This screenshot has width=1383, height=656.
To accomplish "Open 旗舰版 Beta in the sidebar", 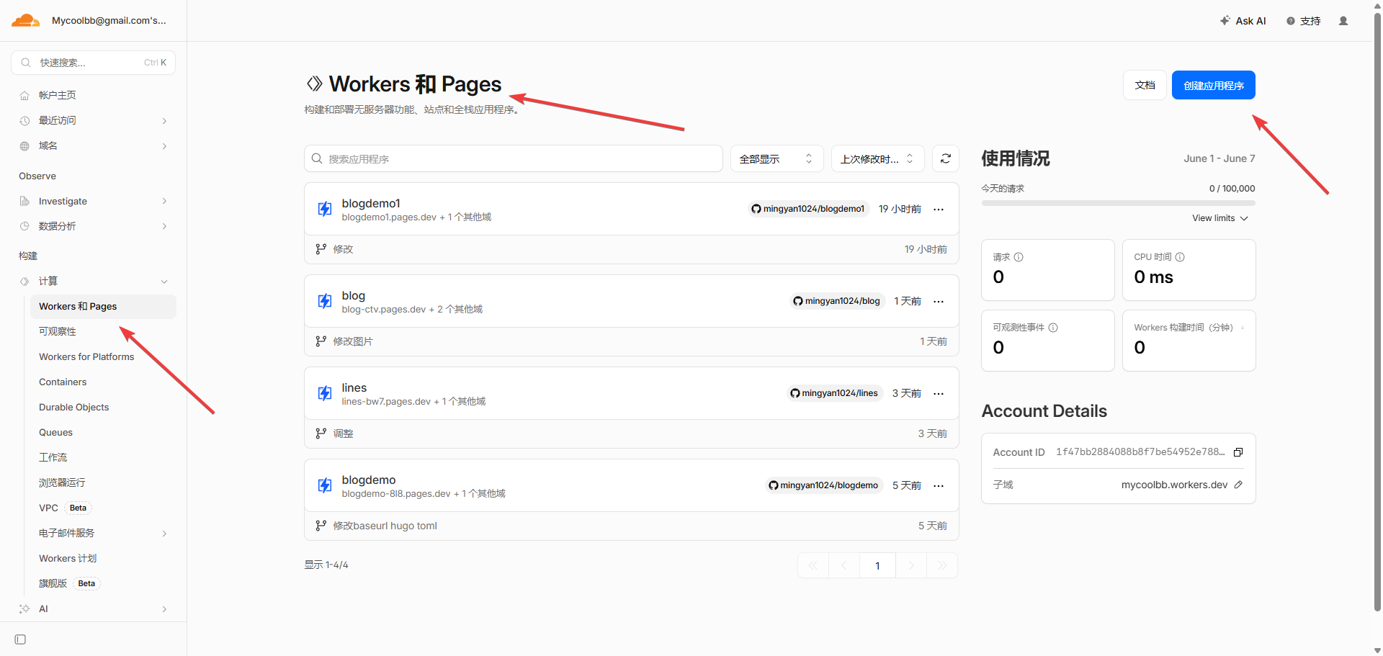I will pyautogui.click(x=69, y=583).
